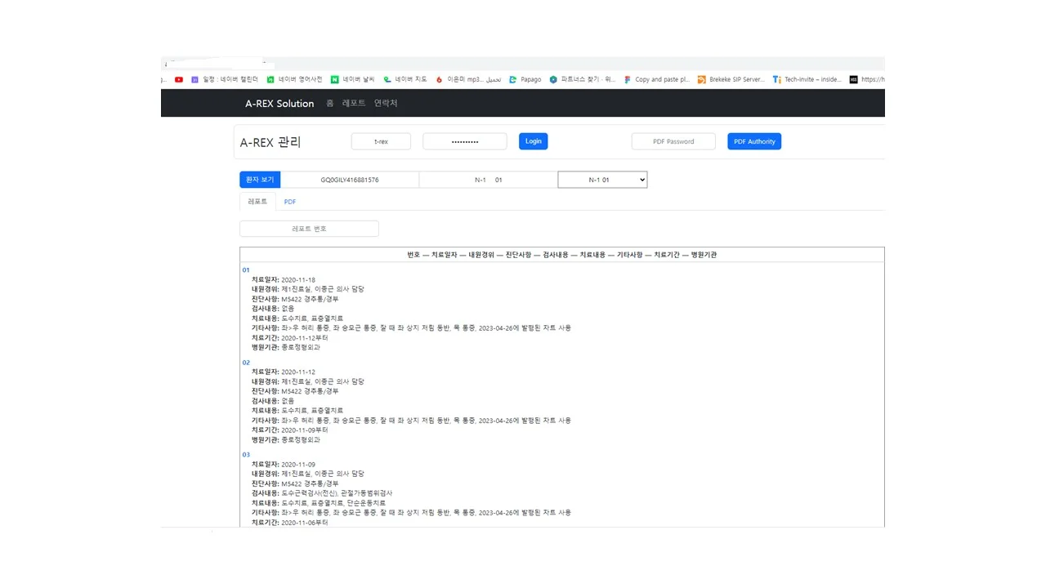
Task: Open the 네이버 영어사전 bookmark
Action: click(x=294, y=79)
